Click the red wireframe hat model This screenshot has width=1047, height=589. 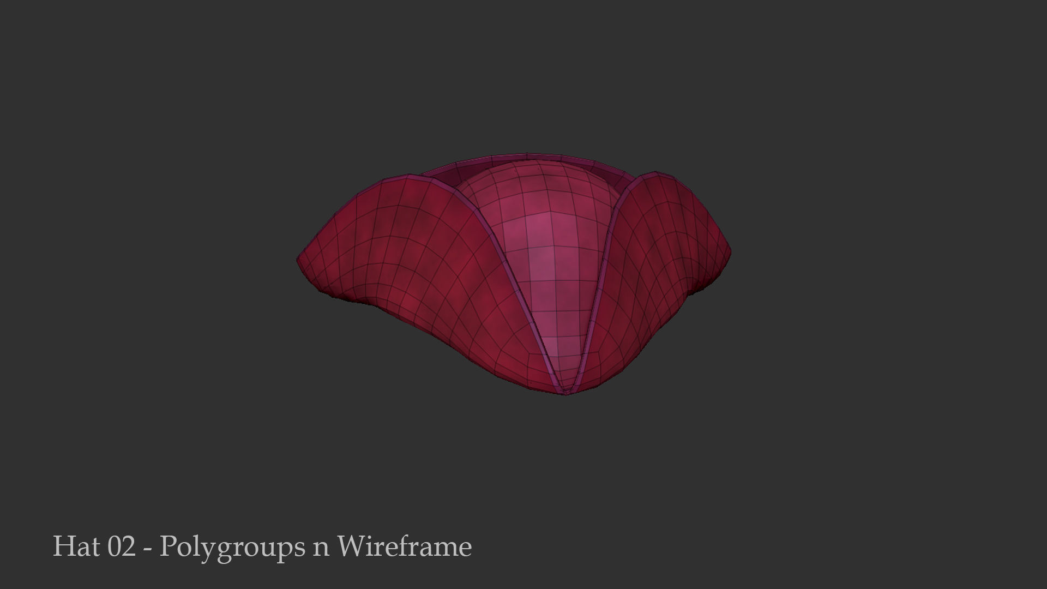pyautogui.click(x=514, y=274)
